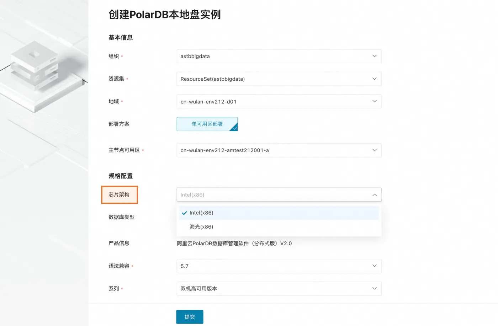Click the 基本信息 section heading
The image size is (498, 326).
click(x=121, y=38)
